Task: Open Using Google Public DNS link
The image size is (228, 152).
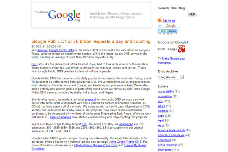Action: (x=125, y=142)
